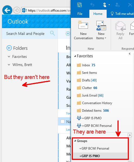Click the Sent Items folder icon

click(x=79, y=73)
